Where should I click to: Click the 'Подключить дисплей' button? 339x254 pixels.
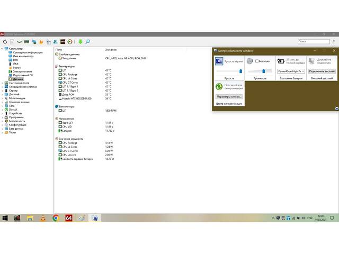click(x=322, y=71)
